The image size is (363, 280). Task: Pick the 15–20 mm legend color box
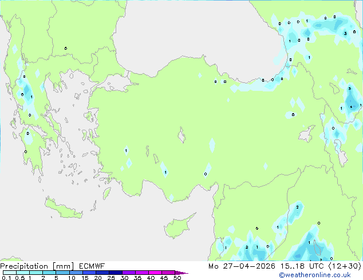click(89, 273)
